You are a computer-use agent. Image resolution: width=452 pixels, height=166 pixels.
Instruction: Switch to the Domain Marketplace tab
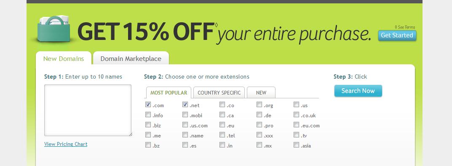[x=131, y=58]
